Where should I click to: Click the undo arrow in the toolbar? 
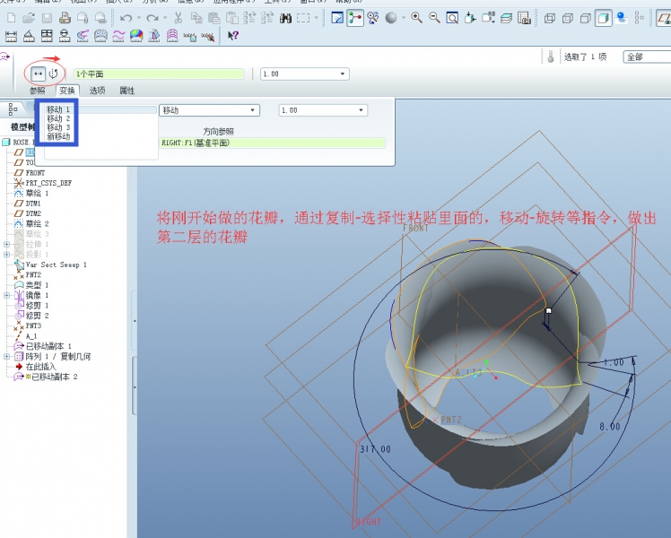click(x=126, y=18)
